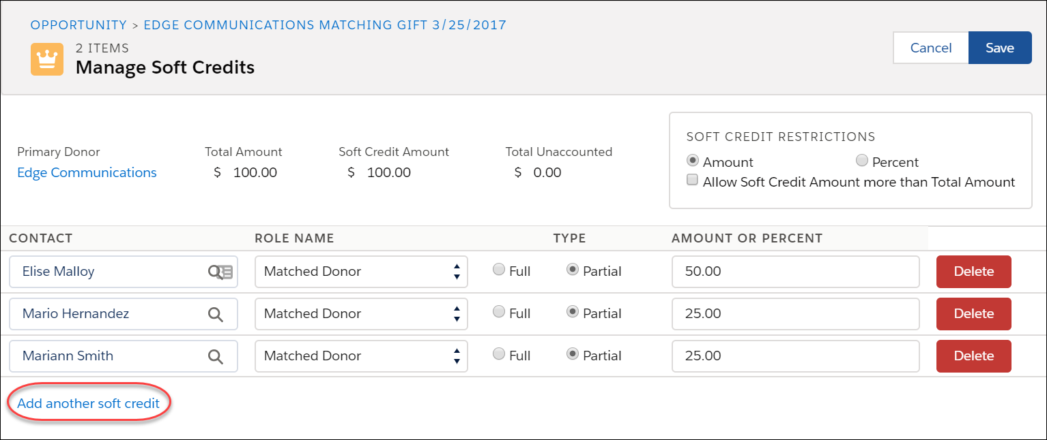Navigate to the OPPORTUNITY breadcrumb link

click(78, 25)
